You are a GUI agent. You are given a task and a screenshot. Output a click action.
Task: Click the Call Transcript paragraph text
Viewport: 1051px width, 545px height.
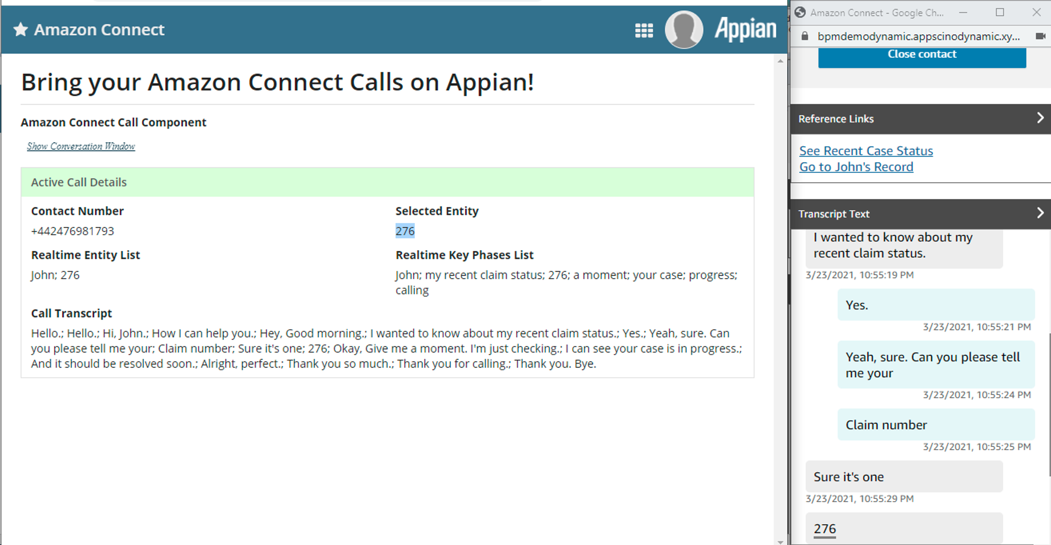coord(386,348)
